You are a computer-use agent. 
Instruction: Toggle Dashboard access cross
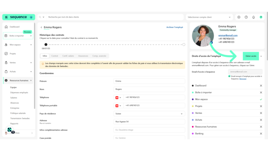(261, 86)
